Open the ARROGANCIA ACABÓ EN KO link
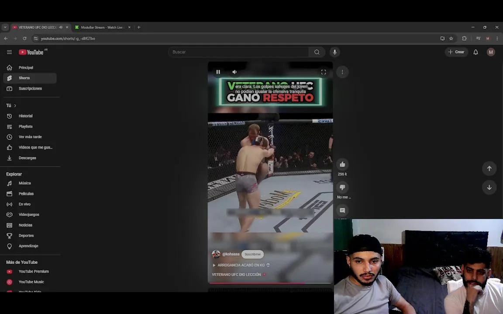Screen dimensions: 503x314 tap(241, 265)
